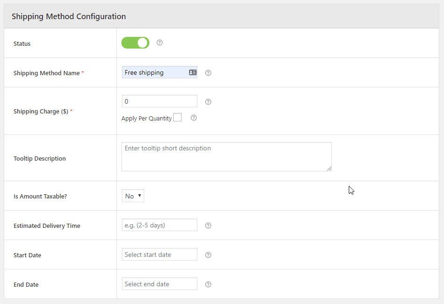Open the Select start date field
Image resolution: width=444 pixels, height=304 pixels.
click(x=159, y=255)
